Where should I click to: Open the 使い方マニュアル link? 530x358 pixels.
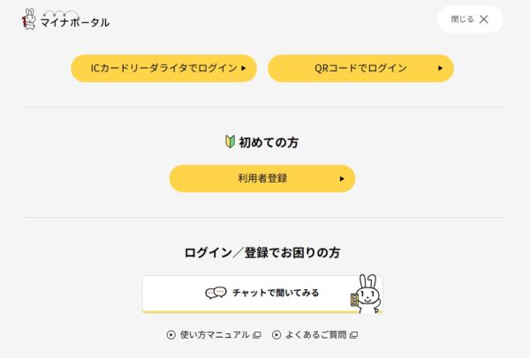click(x=215, y=335)
